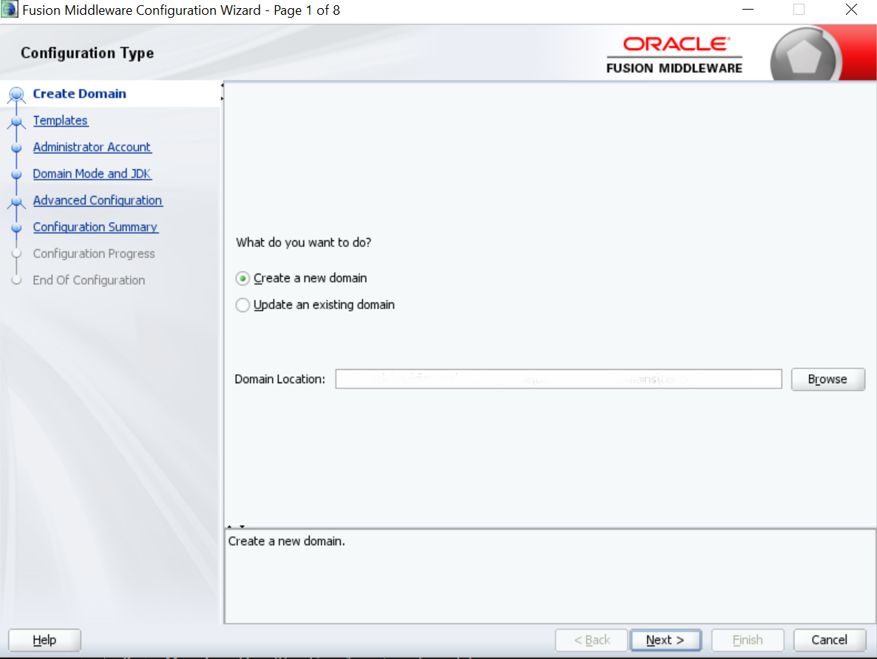Collapse the navigation pane using splitter arrow
The width and height of the screenshot is (877, 659).
pos(222,86)
